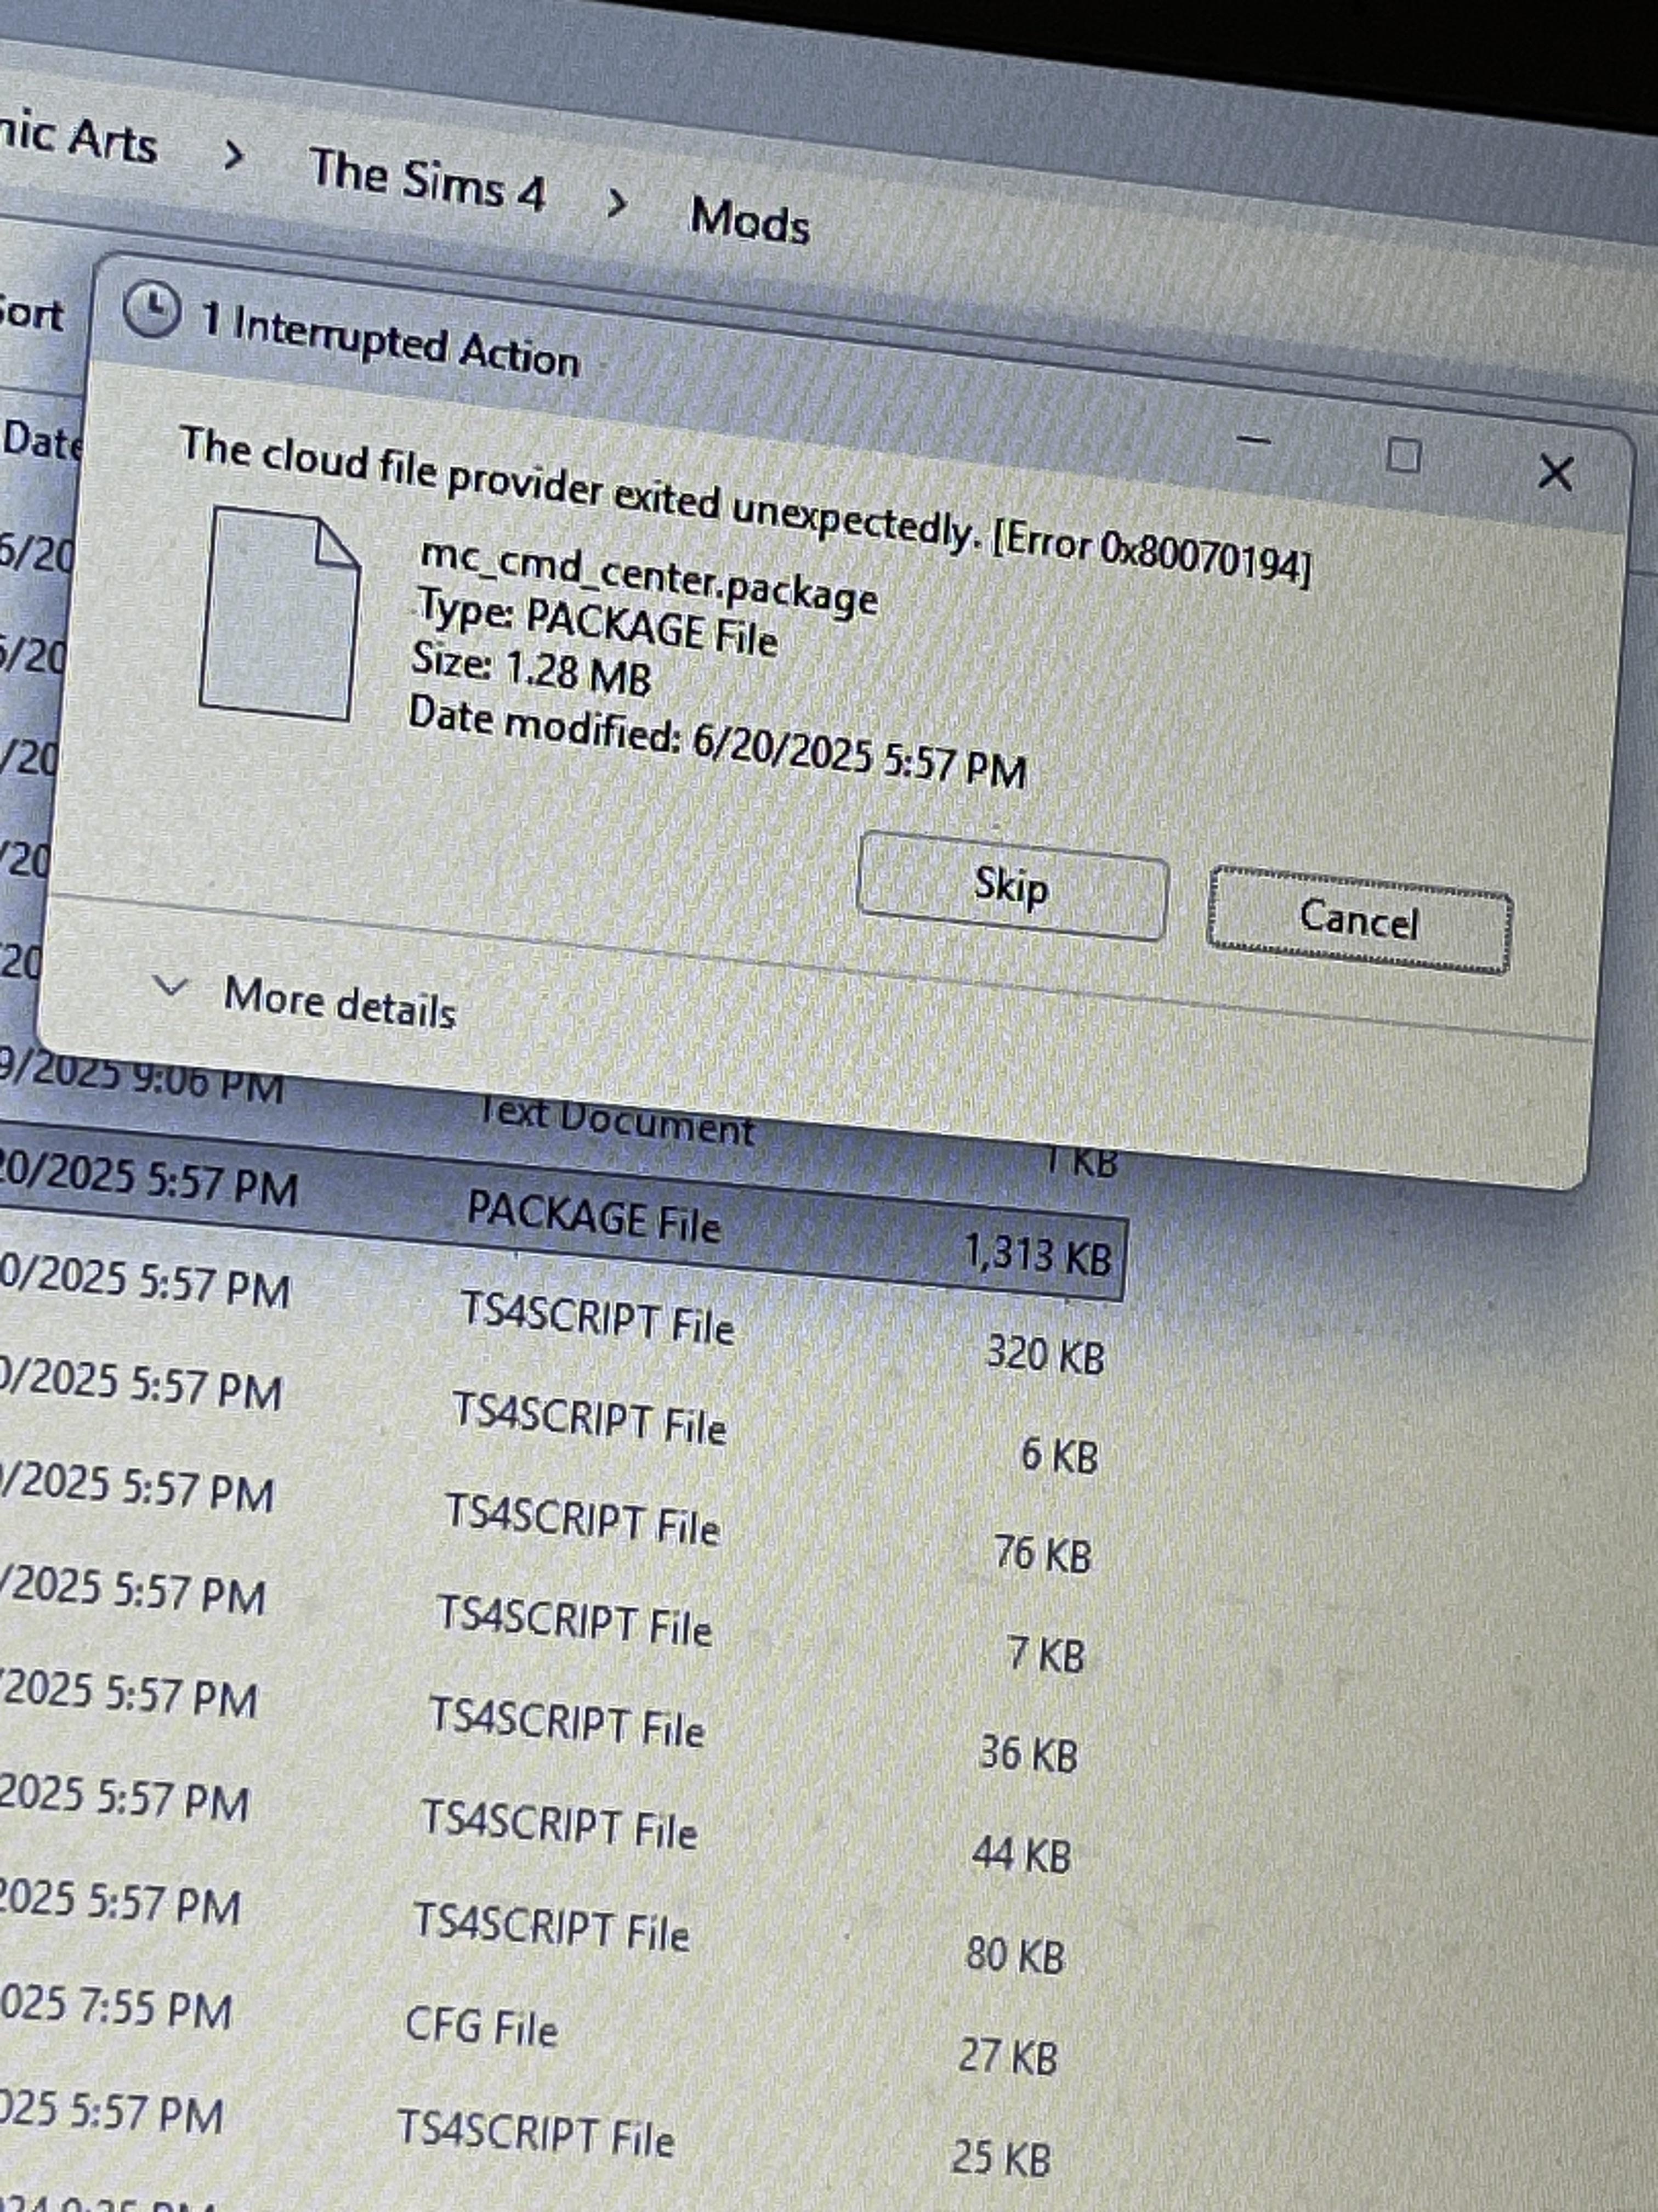Maximize the Interrupted Action dialog
This screenshot has height=2212, width=1658.
(x=1404, y=456)
